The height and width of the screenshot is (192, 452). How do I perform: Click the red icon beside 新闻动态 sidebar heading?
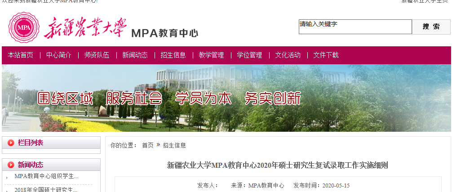pos(11,165)
